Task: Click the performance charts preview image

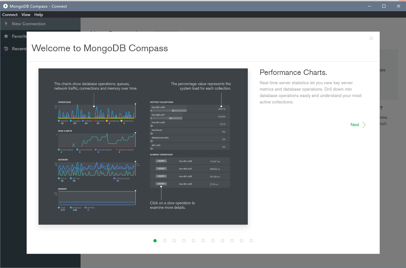Action: click(143, 146)
